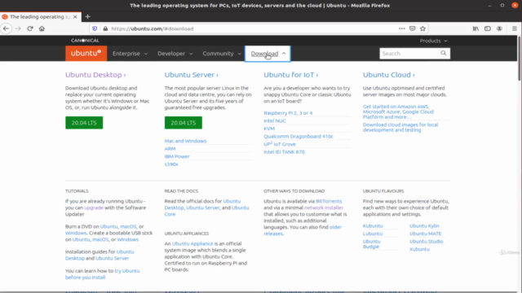Collapse the Download menu
The height and width of the screenshot is (293, 522).
click(x=268, y=54)
